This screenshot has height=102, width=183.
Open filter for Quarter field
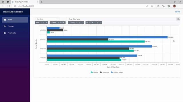tap(61, 23)
